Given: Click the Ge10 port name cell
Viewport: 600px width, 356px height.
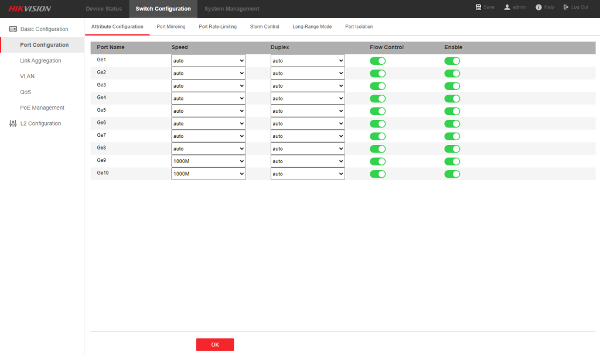Looking at the screenshot, I should click(x=103, y=173).
